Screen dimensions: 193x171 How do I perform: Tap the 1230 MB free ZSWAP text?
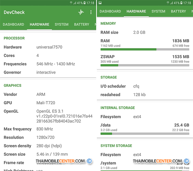click(180, 62)
